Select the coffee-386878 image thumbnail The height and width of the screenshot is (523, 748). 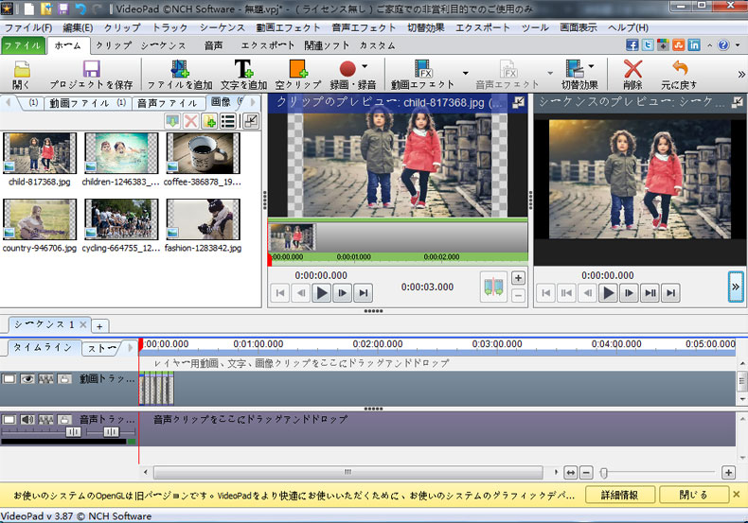[x=201, y=152]
